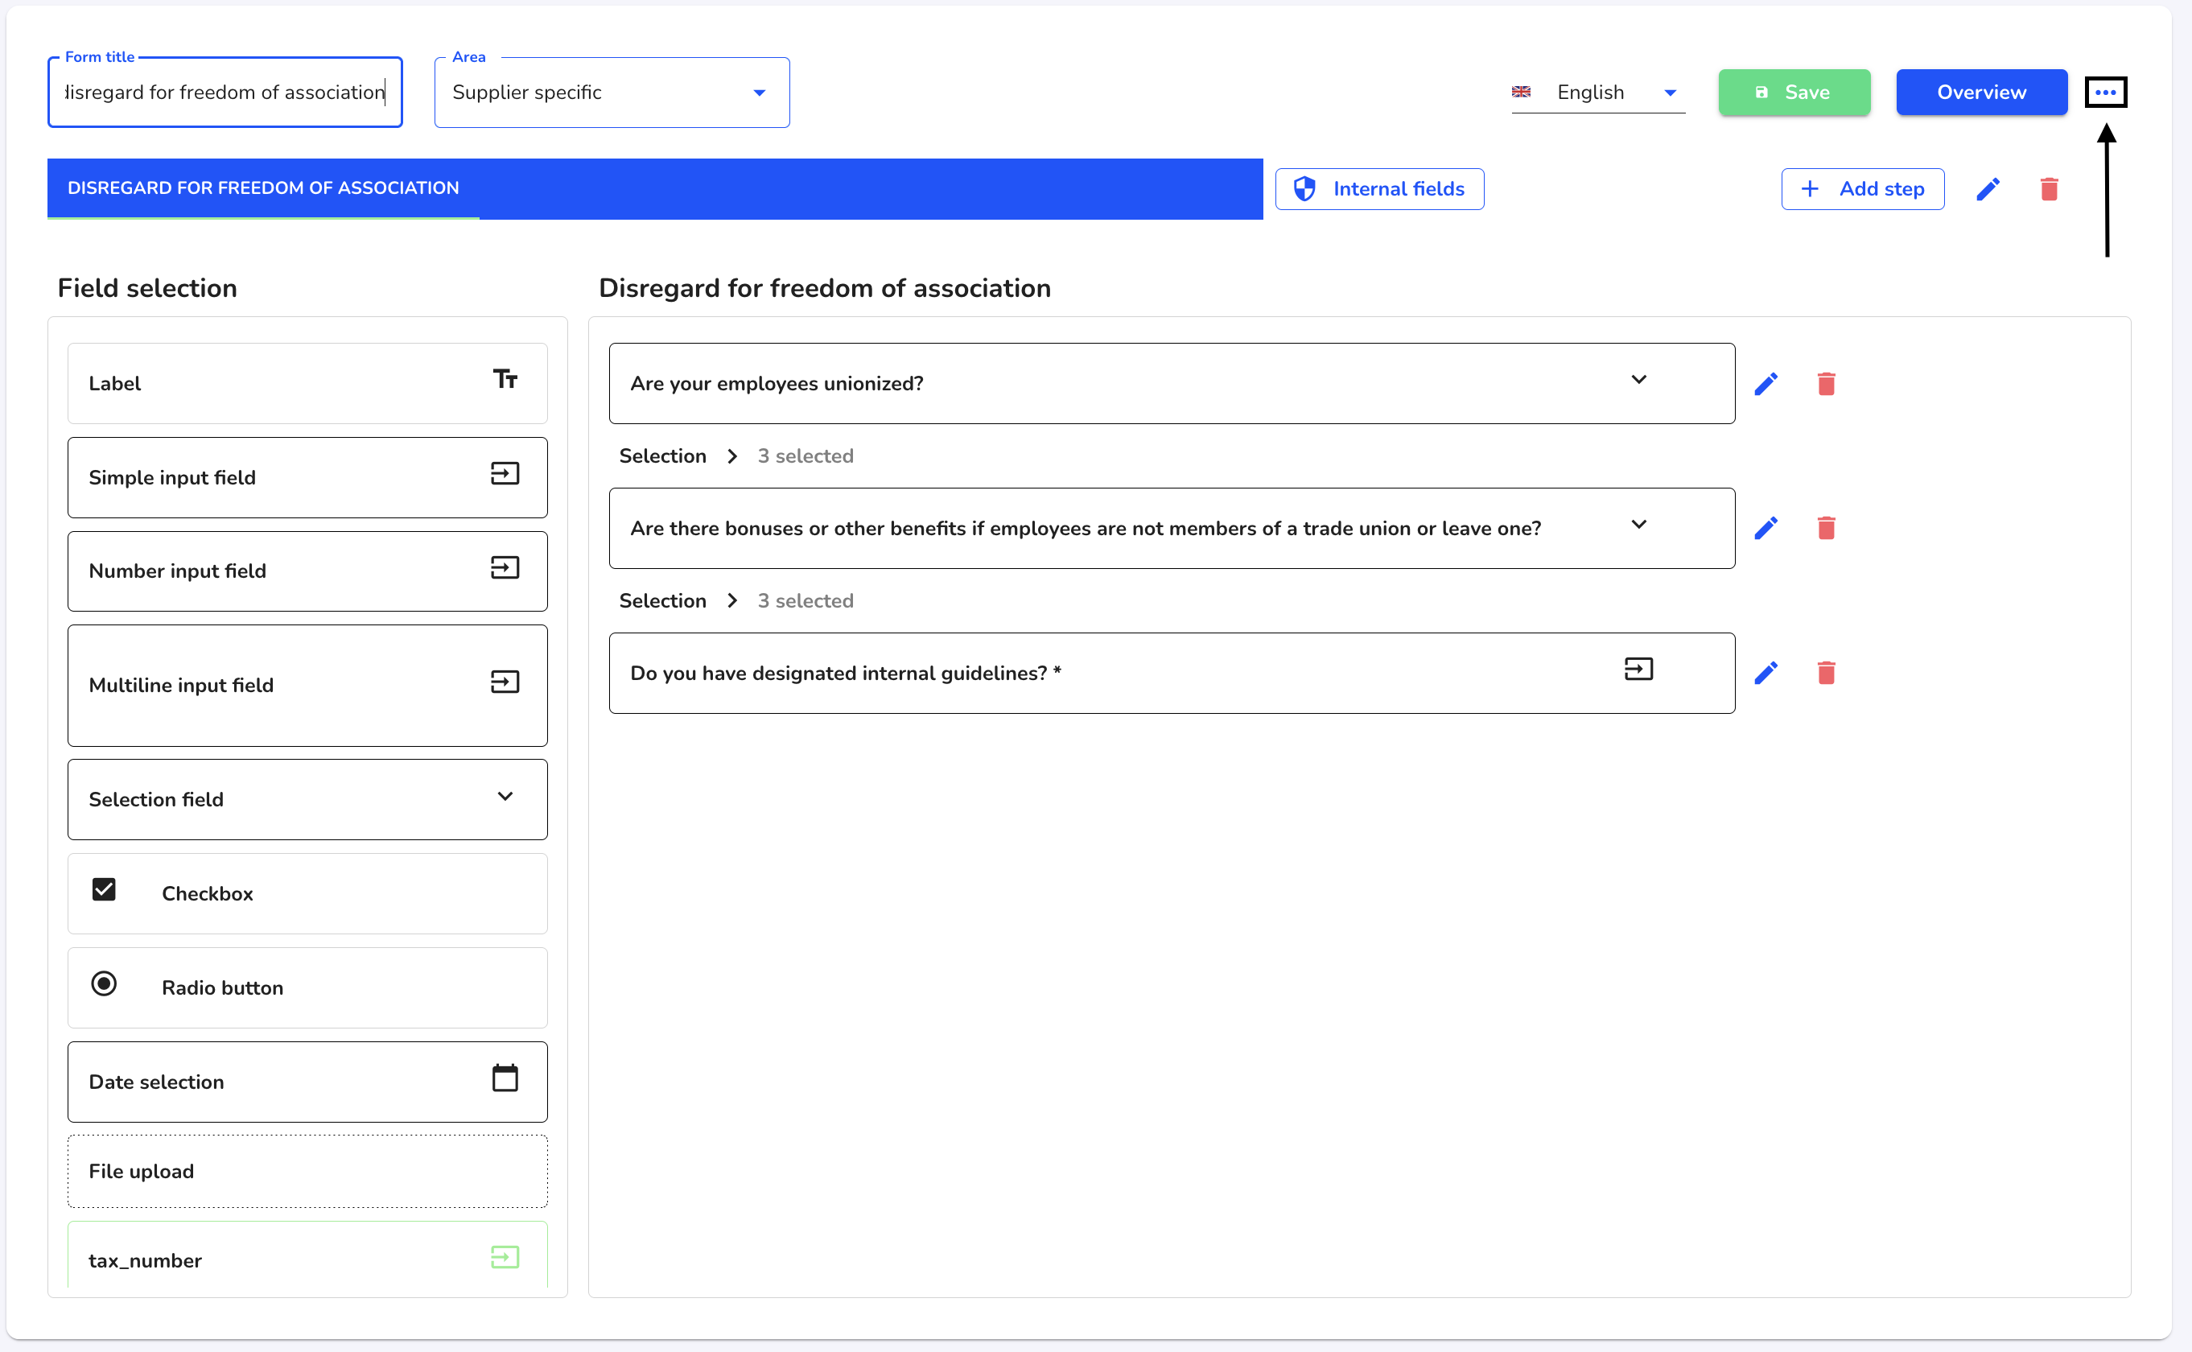
Task: Delete the internal guidelines question
Action: 1826,673
